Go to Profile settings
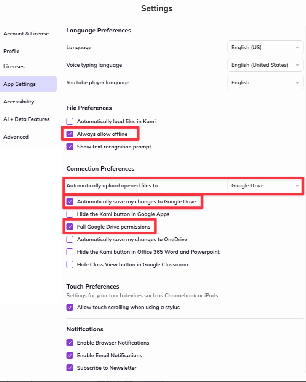Image resolution: width=306 pixels, height=382 pixels. (x=11, y=51)
